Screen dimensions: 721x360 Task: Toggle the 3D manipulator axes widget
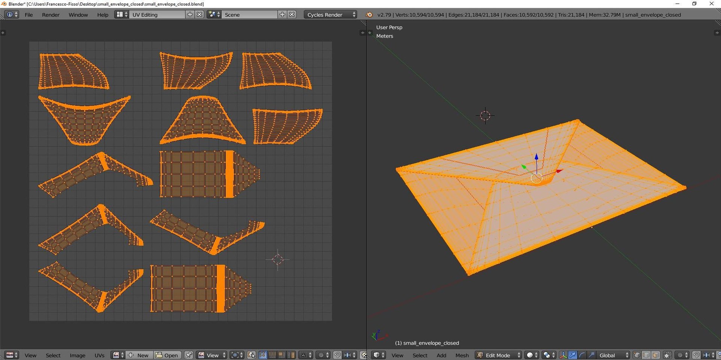563,355
